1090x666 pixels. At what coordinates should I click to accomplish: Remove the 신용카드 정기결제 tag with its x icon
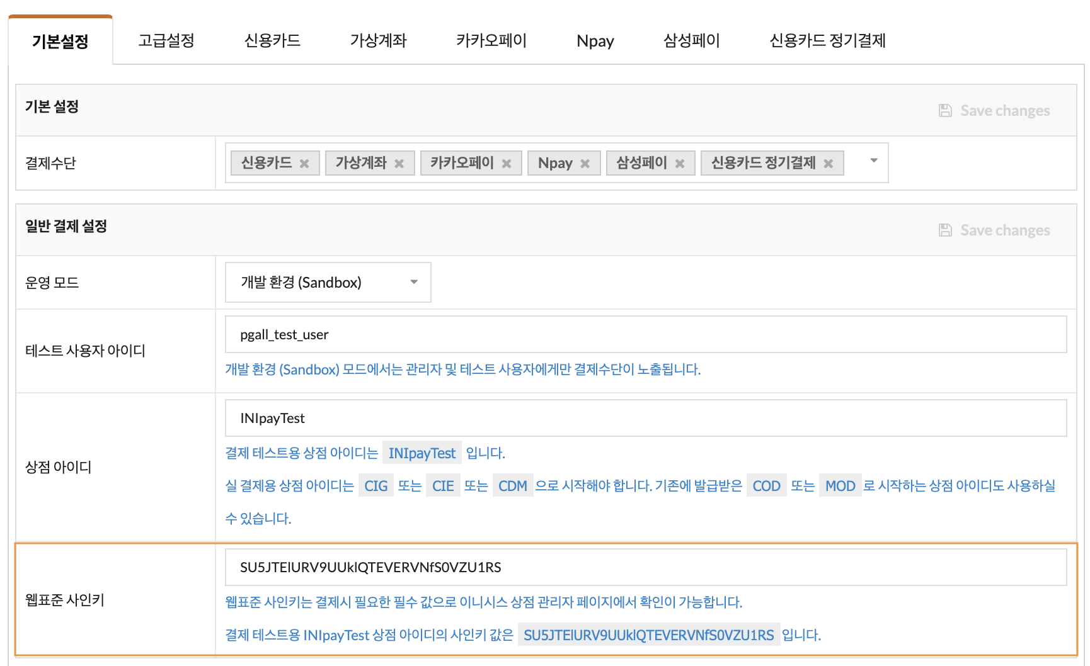(x=829, y=164)
